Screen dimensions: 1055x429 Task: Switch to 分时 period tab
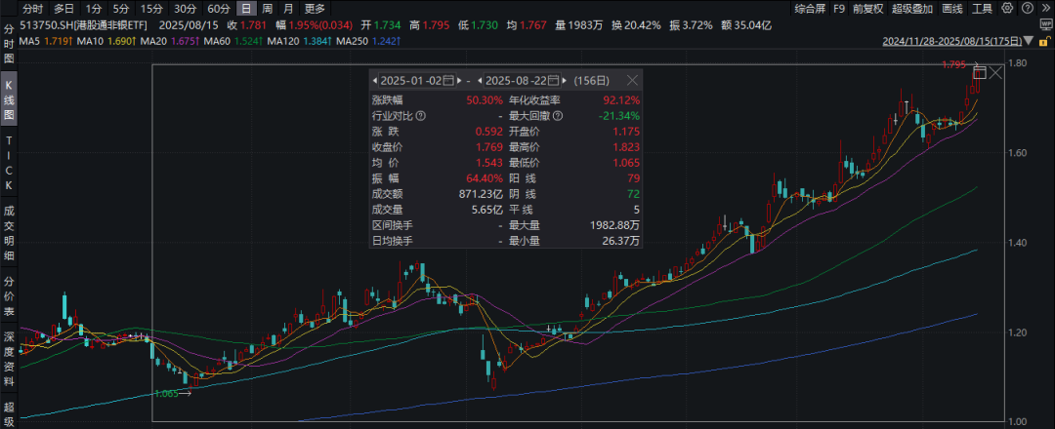click(31, 9)
